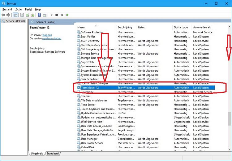Click the gear icon of Software Protection

(79, 32)
